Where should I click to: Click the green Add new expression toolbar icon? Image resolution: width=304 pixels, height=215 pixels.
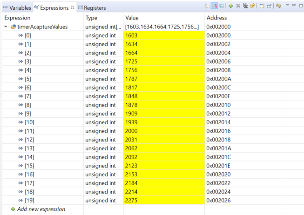pos(230,6)
